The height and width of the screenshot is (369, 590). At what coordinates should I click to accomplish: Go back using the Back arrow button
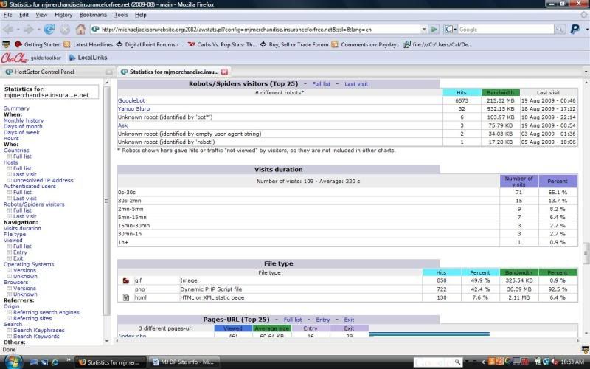point(8,29)
